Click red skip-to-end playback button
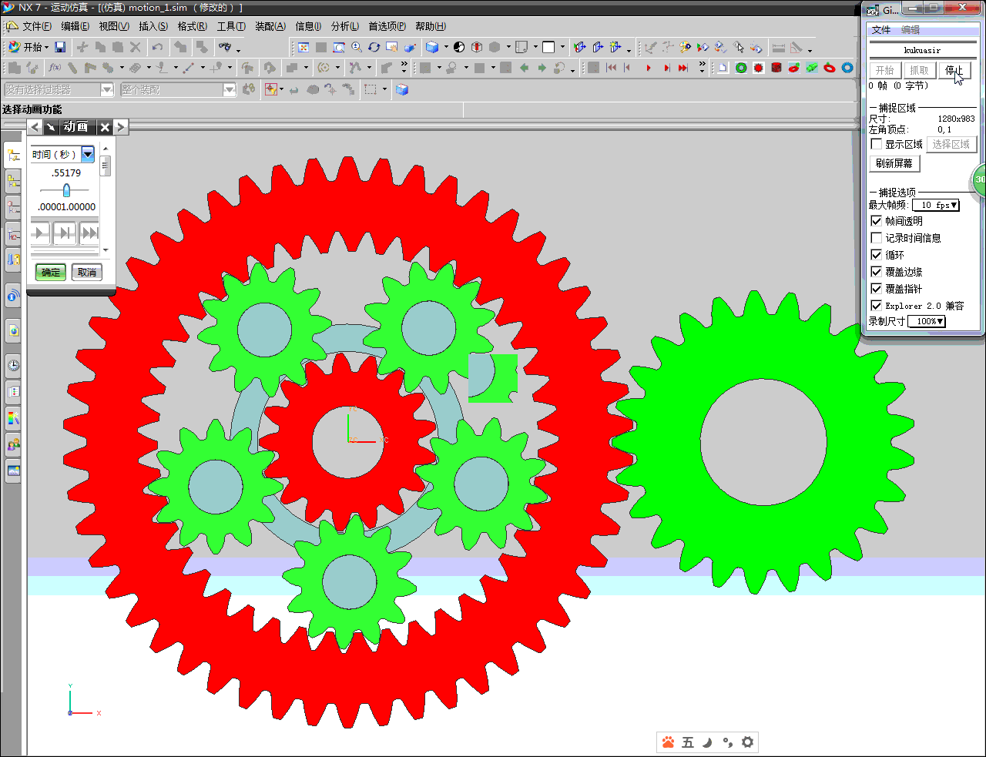This screenshot has height=757, width=986. pos(683,68)
